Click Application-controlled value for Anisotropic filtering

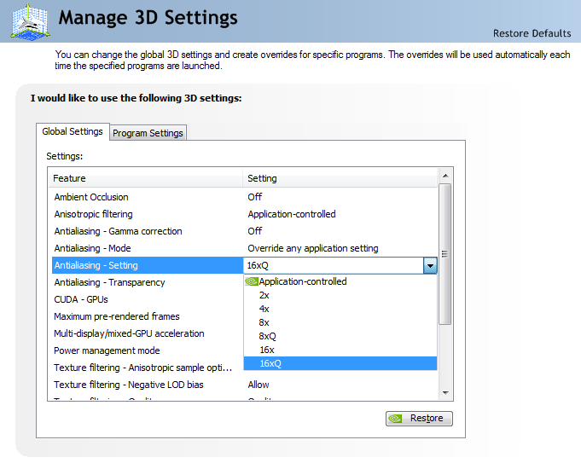292,214
